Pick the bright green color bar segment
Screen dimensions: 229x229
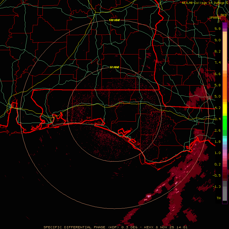pos(225,123)
